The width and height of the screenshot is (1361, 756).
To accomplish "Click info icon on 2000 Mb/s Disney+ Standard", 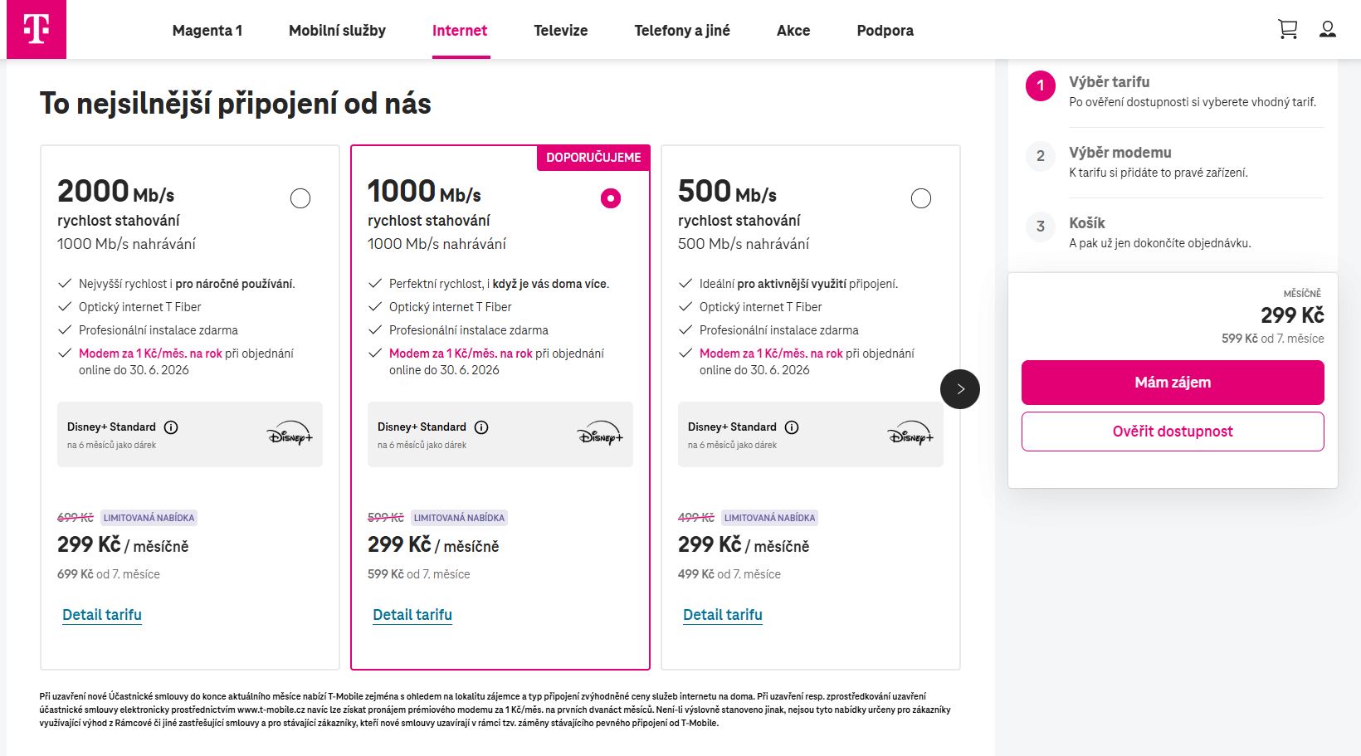I will 171,427.
